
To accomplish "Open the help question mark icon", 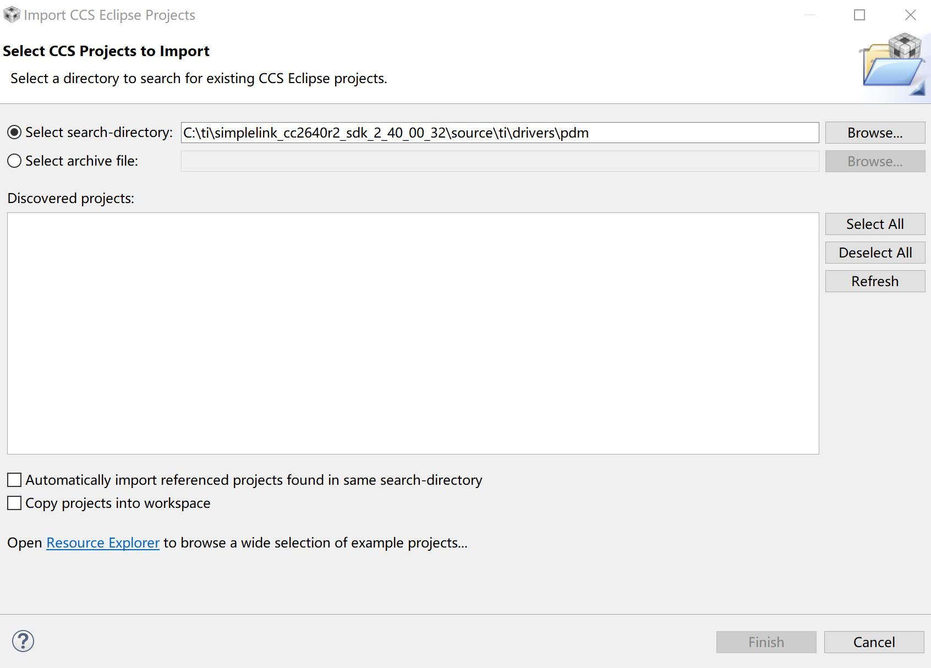I will [23, 641].
